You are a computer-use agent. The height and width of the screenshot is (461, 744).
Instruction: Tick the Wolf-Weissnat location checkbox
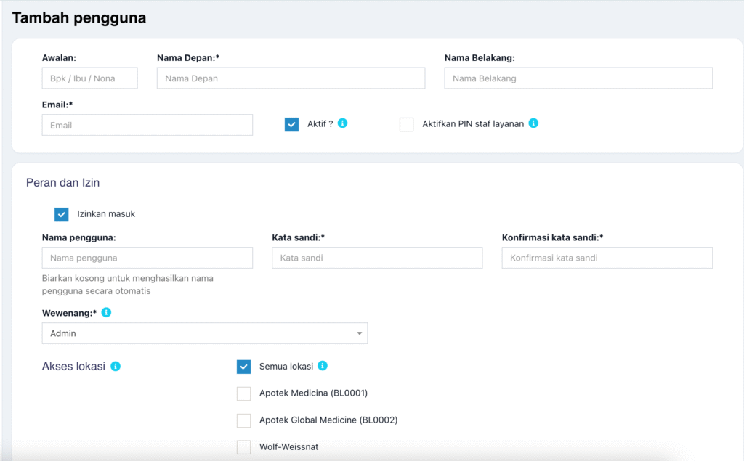(244, 447)
